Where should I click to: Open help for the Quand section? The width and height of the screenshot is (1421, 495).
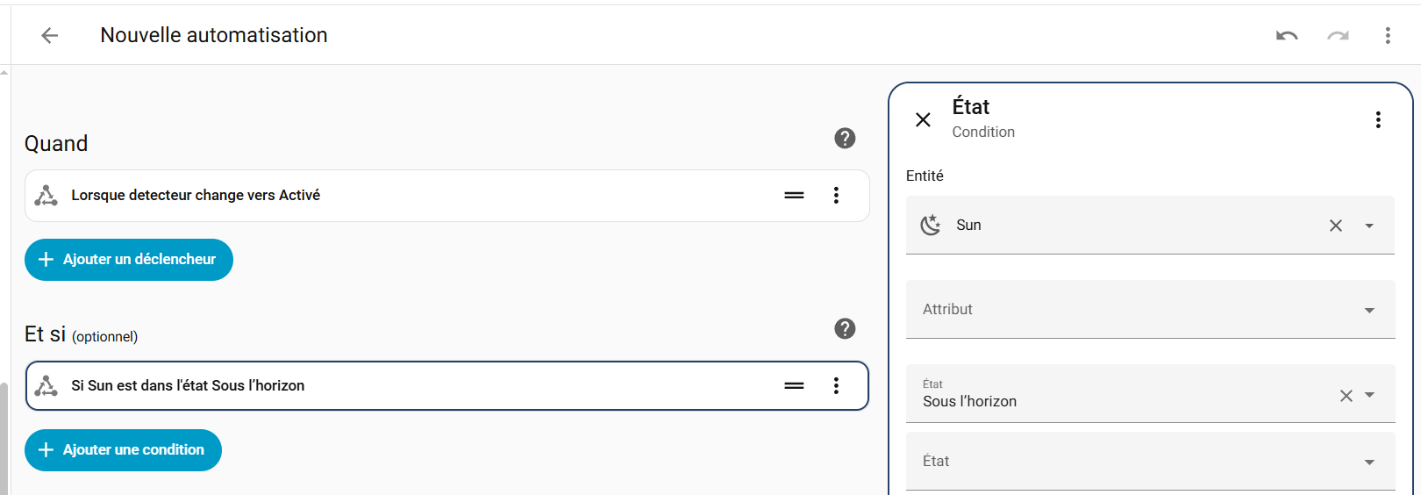pyautogui.click(x=845, y=138)
